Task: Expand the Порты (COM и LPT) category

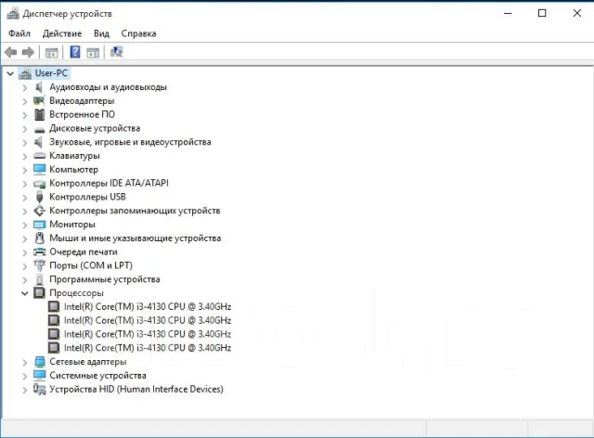Action: [x=25, y=266]
